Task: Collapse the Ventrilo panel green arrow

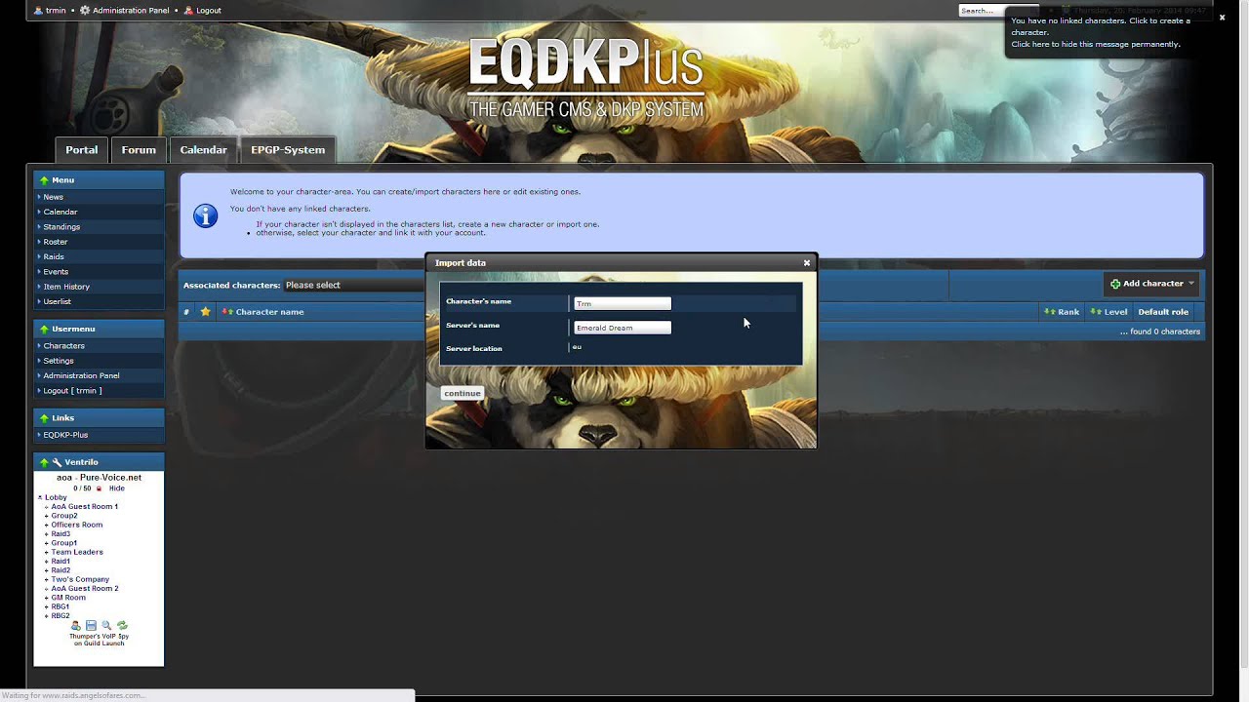Action: [x=44, y=462]
